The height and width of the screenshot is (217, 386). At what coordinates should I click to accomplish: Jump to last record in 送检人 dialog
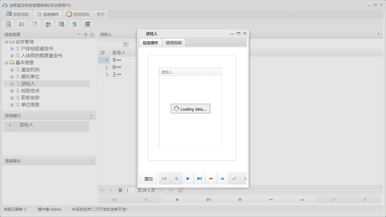click(199, 179)
